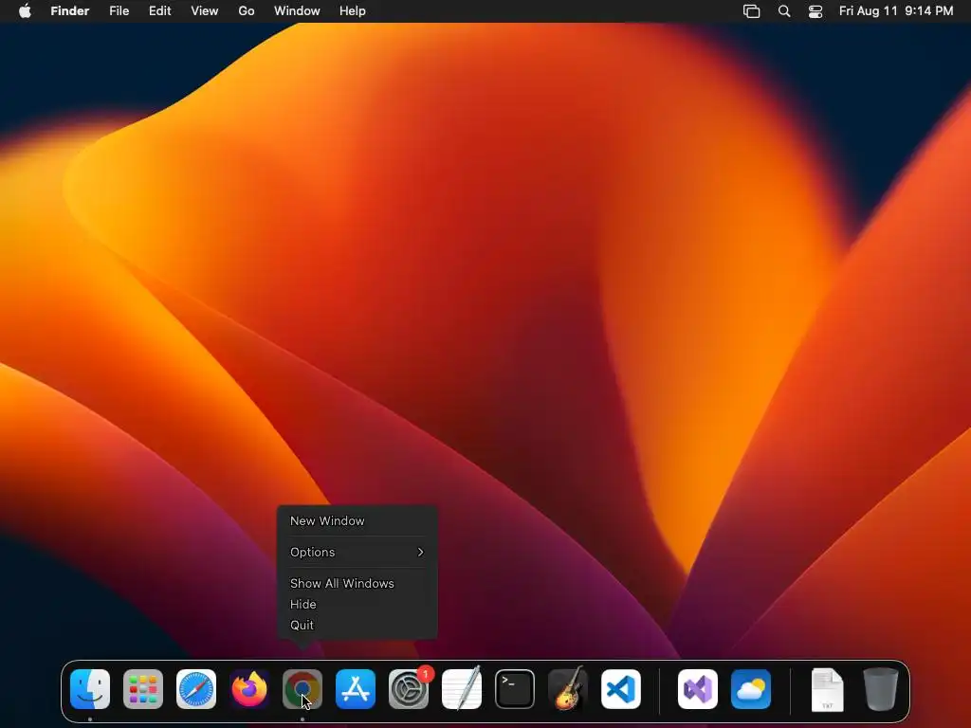Screen dimensions: 971x728
Task: Open the Help menu
Action: pyautogui.click(x=353, y=11)
